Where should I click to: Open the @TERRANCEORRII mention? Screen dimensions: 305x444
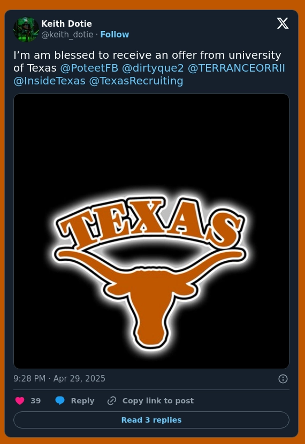tap(236, 68)
